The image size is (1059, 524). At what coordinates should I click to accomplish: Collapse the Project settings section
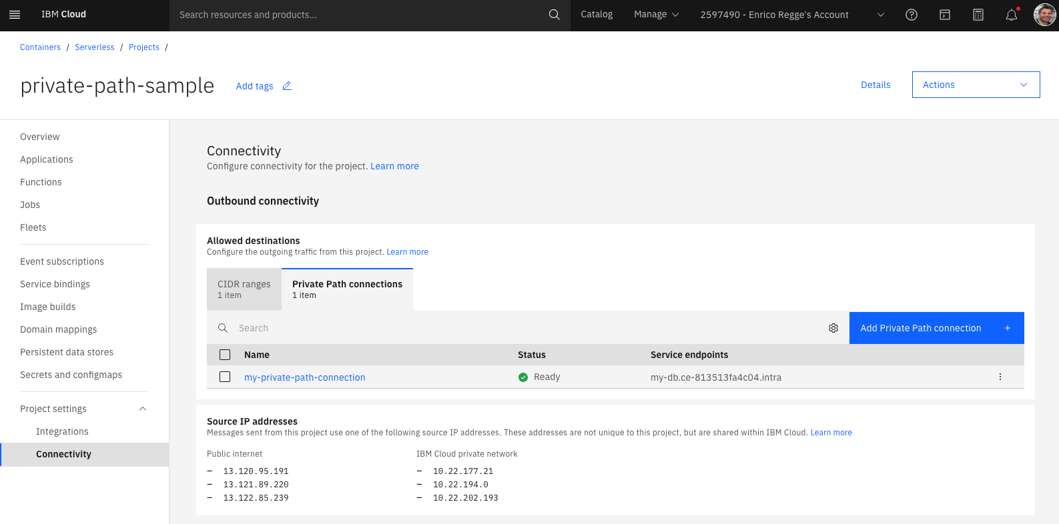pyautogui.click(x=142, y=409)
